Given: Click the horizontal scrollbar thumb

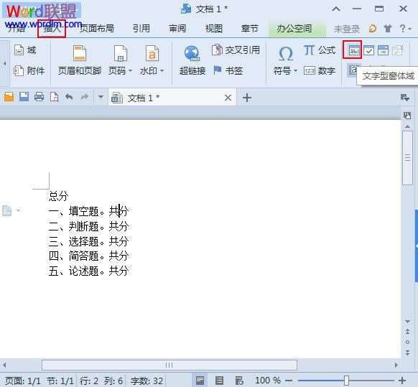Looking at the screenshot, I should tap(169, 365).
